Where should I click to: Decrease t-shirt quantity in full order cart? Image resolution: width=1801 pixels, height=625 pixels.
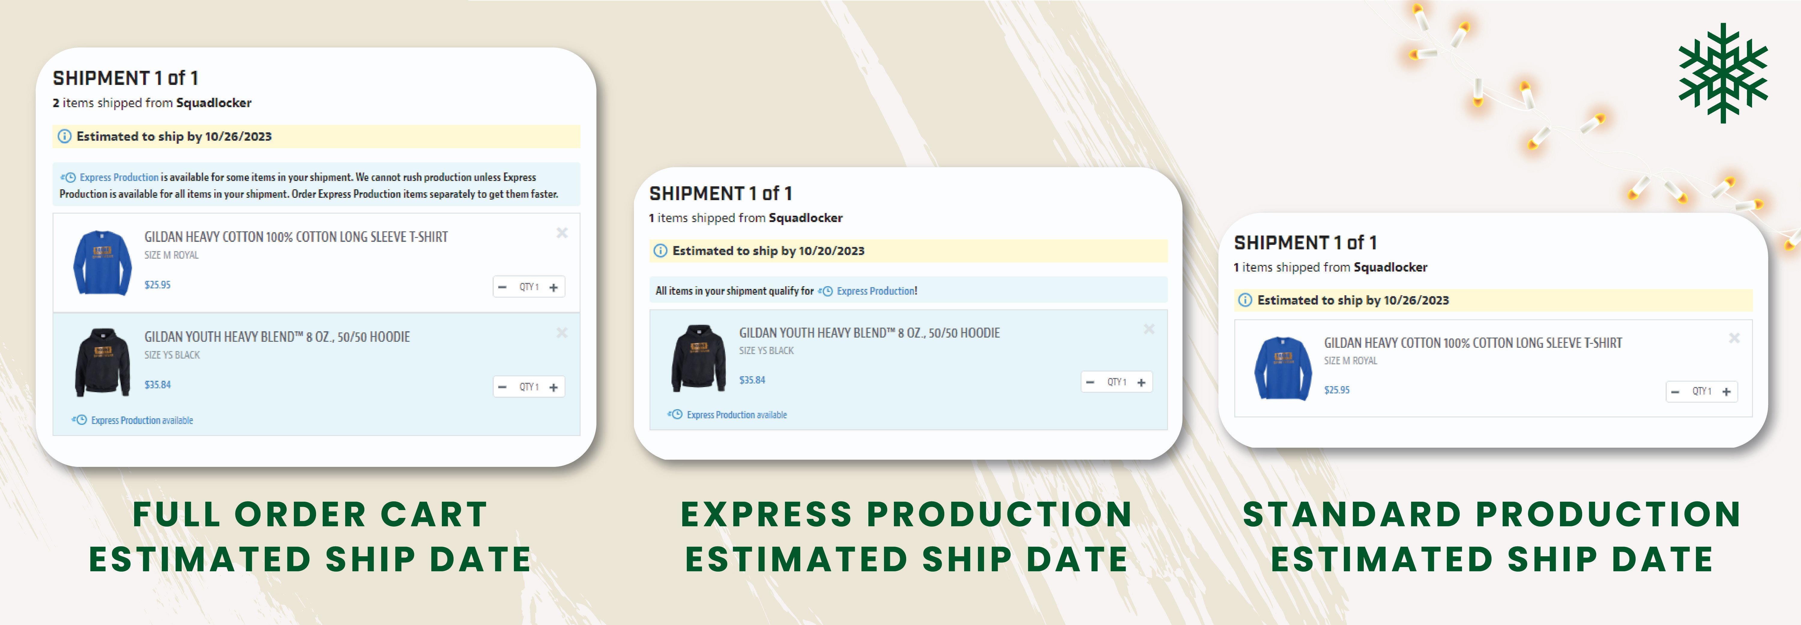[x=502, y=287]
